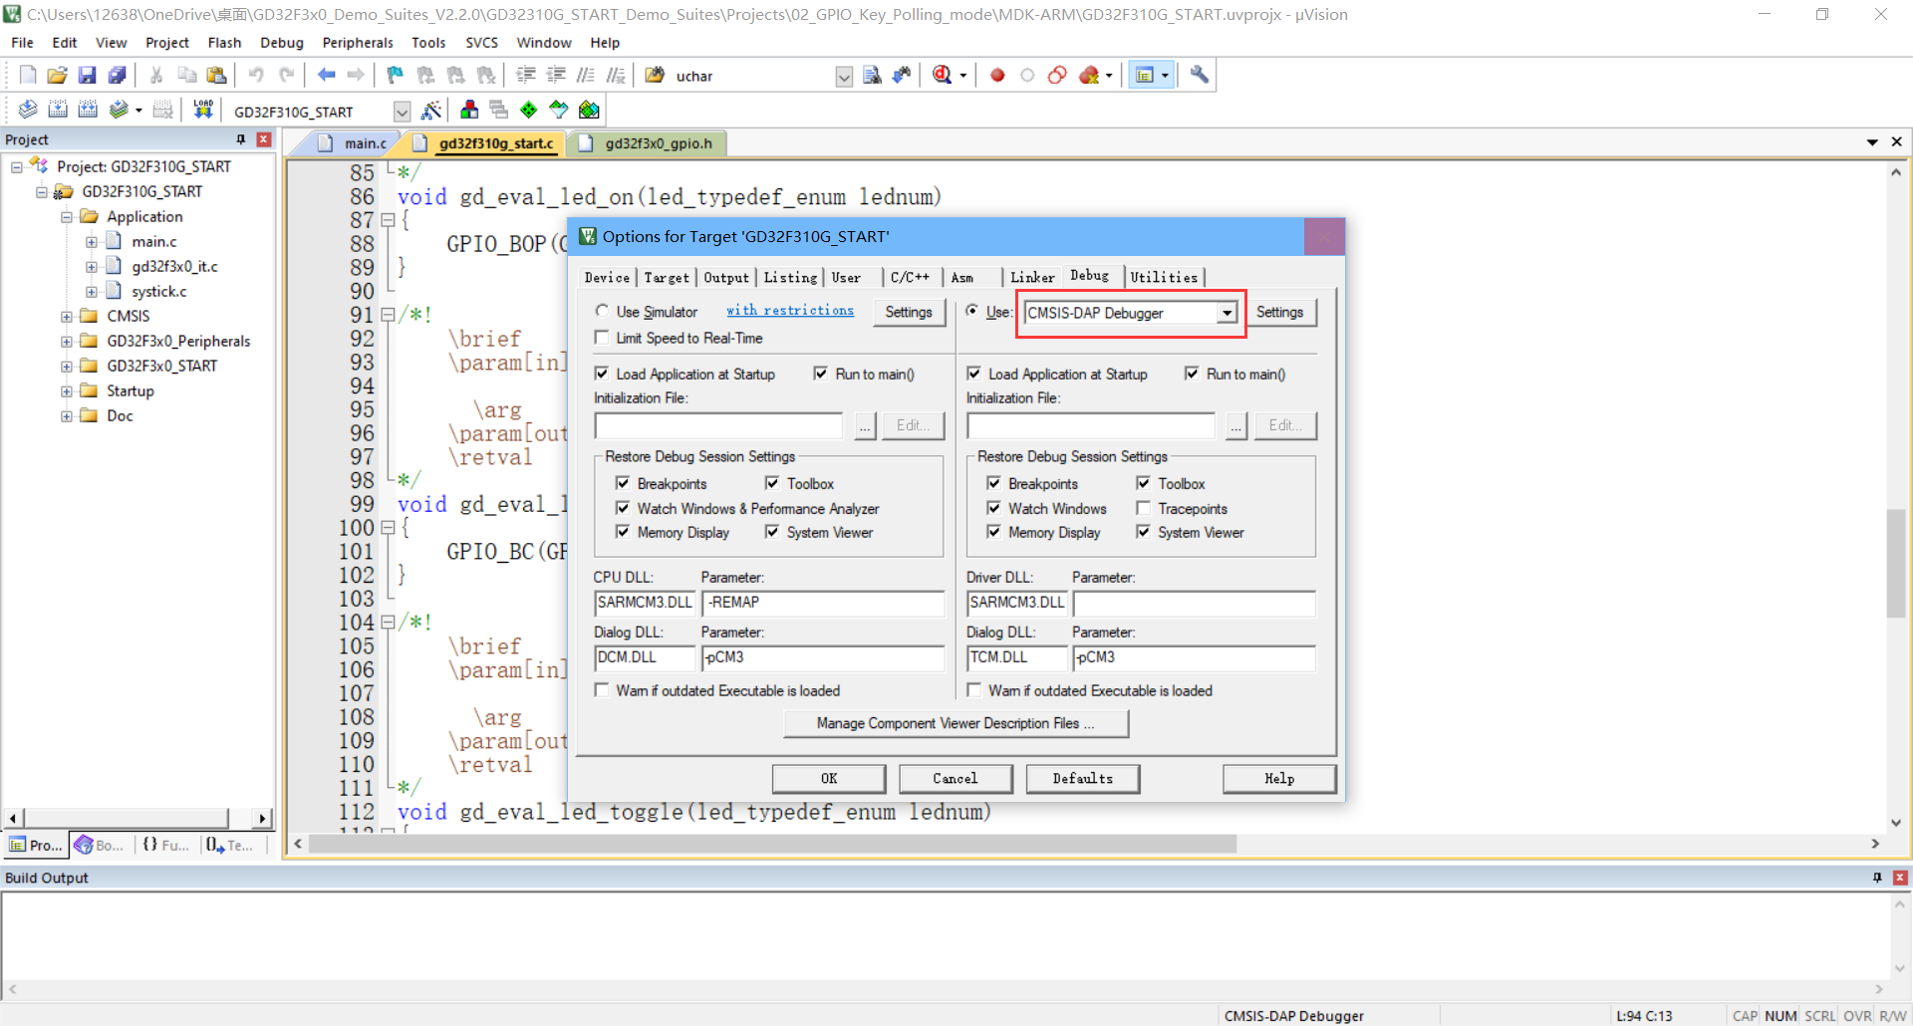The width and height of the screenshot is (1913, 1026).
Task: Switch to the C/C++ tab
Action: pos(910,278)
